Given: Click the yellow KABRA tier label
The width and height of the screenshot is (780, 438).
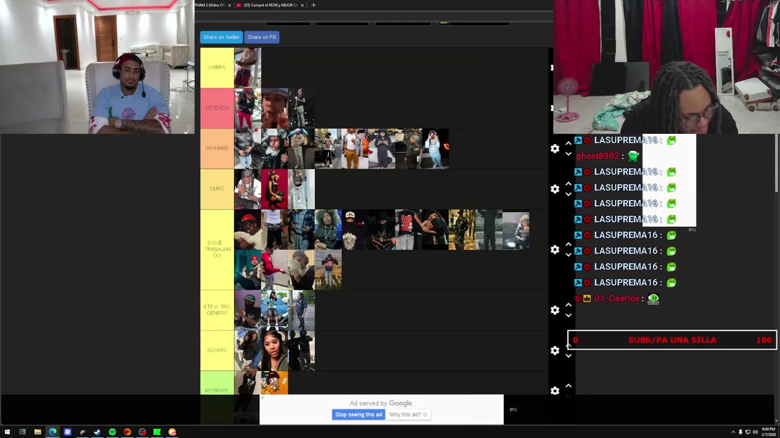Looking at the screenshot, I should point(217,68).
